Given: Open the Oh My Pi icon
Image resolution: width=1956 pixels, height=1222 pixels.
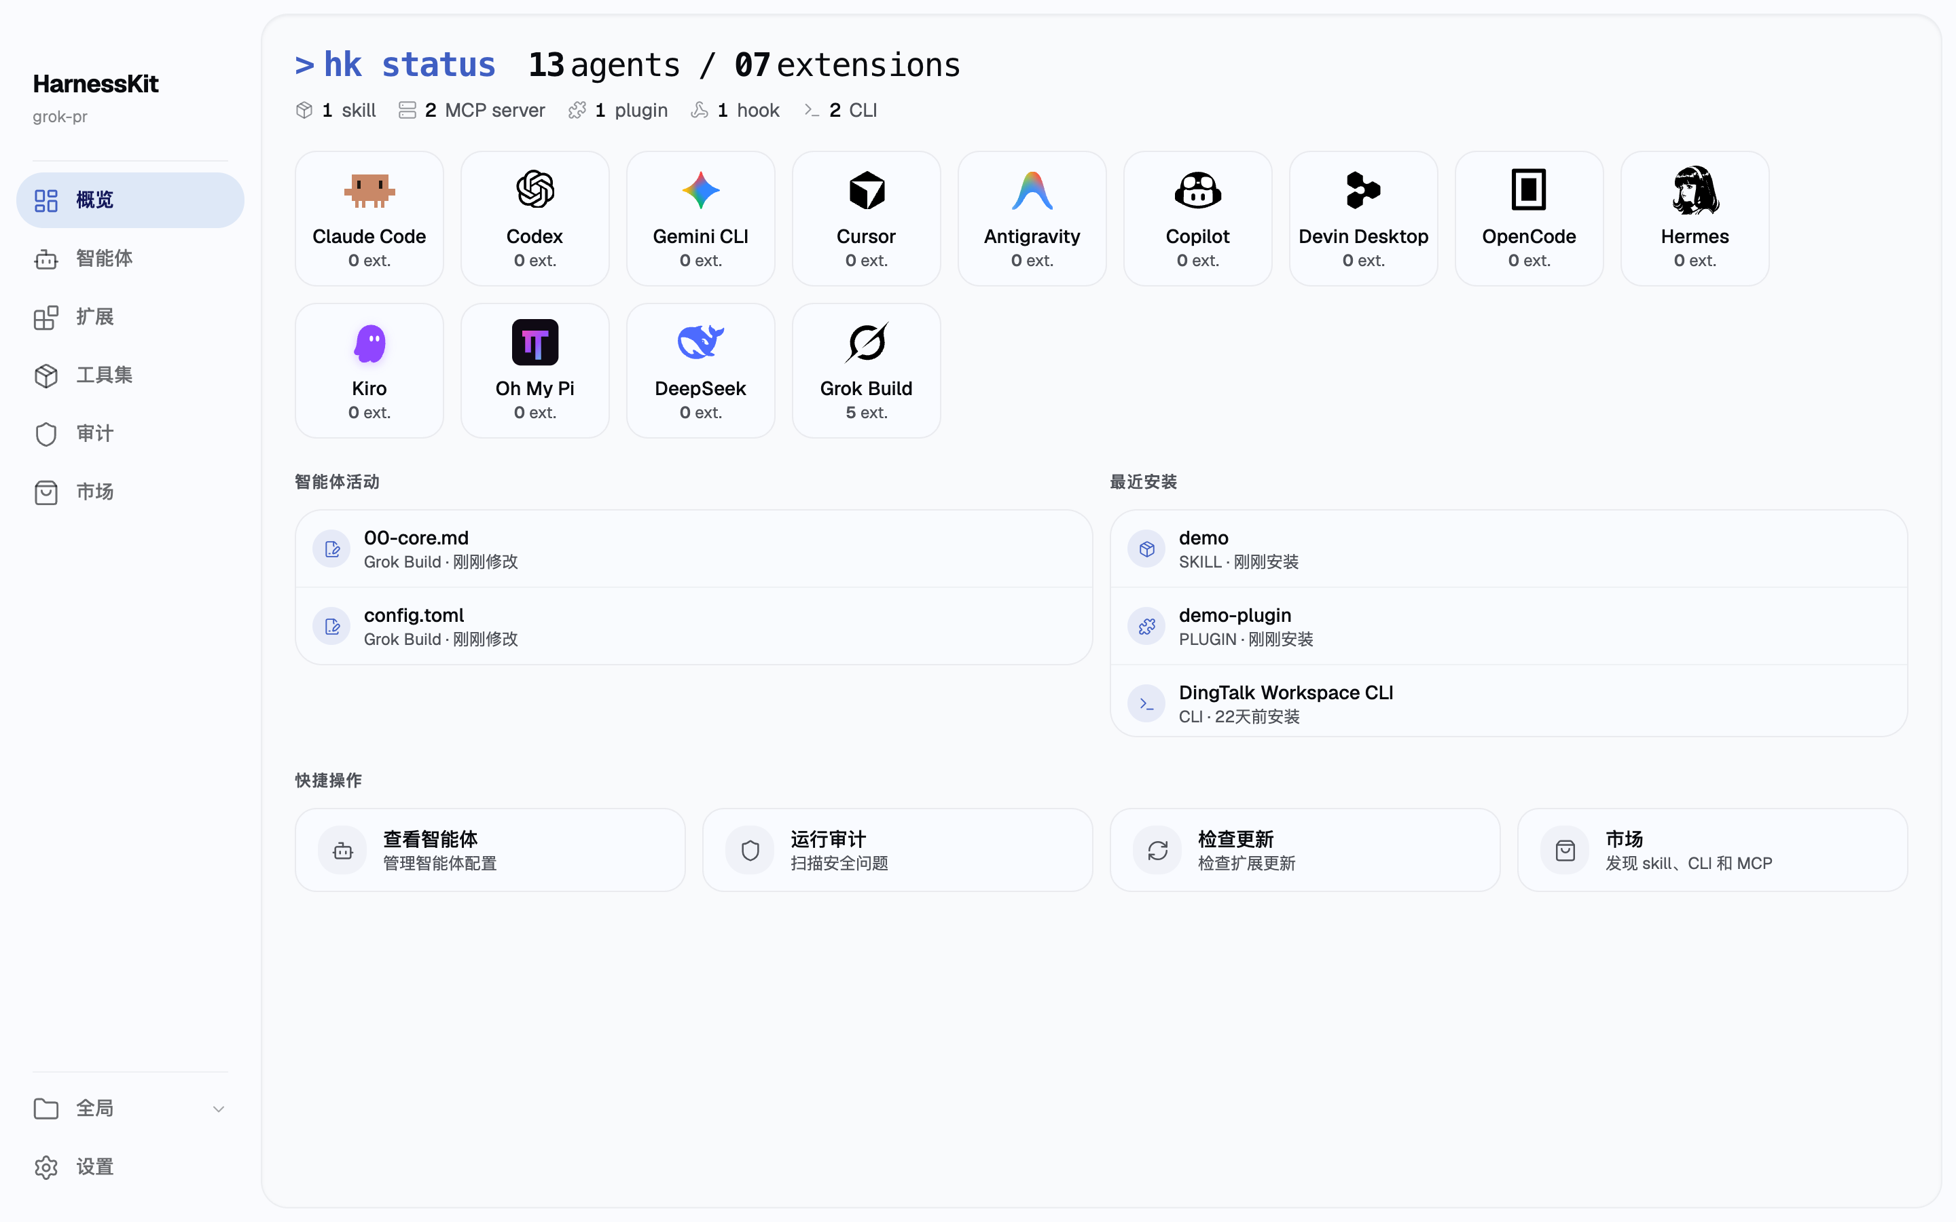Looking at the screenshot, I should point(535,343).
